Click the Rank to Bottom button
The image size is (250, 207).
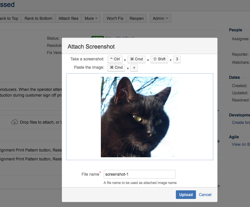pos(38,18)
